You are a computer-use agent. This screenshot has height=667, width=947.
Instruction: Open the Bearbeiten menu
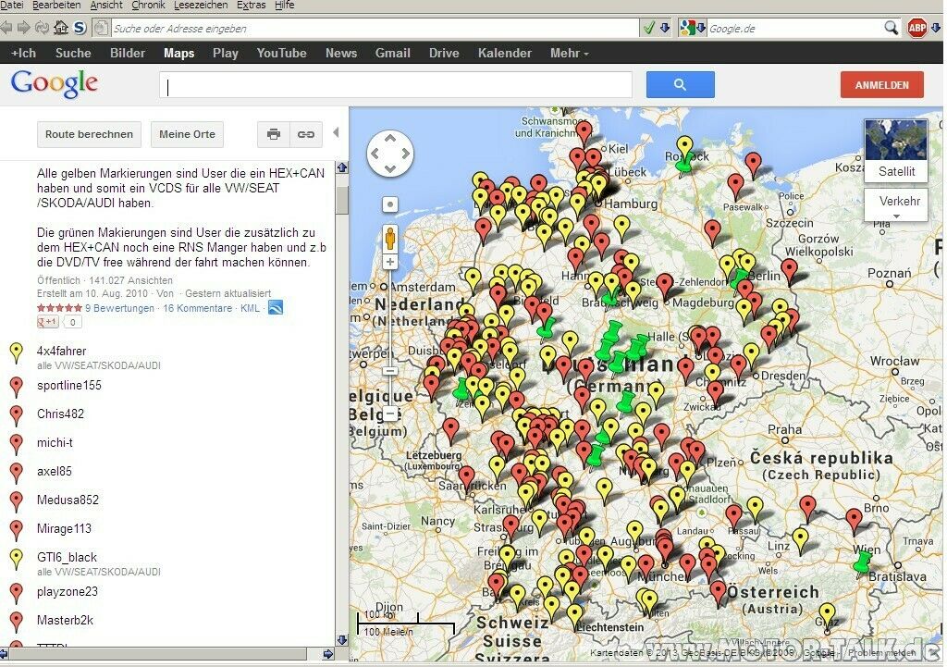[56, 5]
